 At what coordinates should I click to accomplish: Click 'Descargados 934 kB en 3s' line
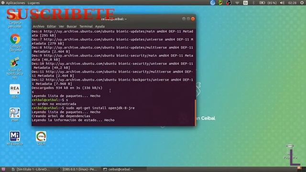click(x=67, y=88)
